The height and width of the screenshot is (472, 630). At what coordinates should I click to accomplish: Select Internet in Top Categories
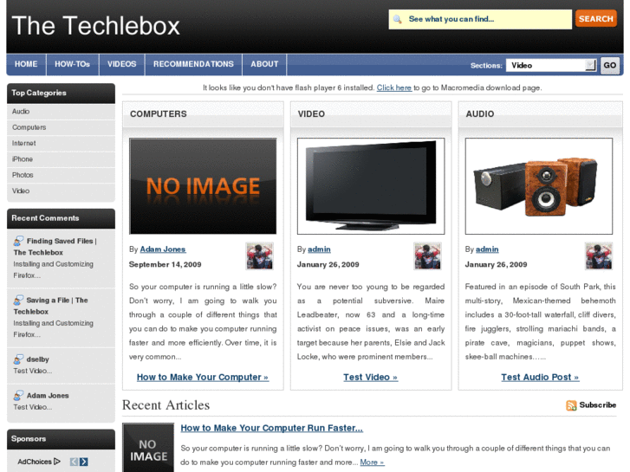[23, 143]
